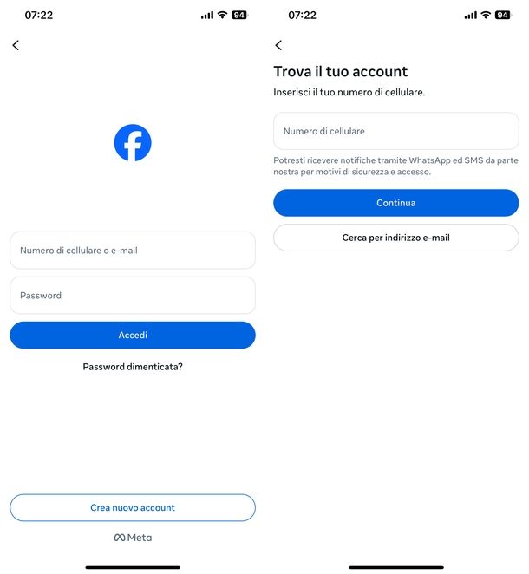This screenshot has width=529, height=574.
Task: Tap the Meta logo at bottom
Action: [x=133, y=538]
